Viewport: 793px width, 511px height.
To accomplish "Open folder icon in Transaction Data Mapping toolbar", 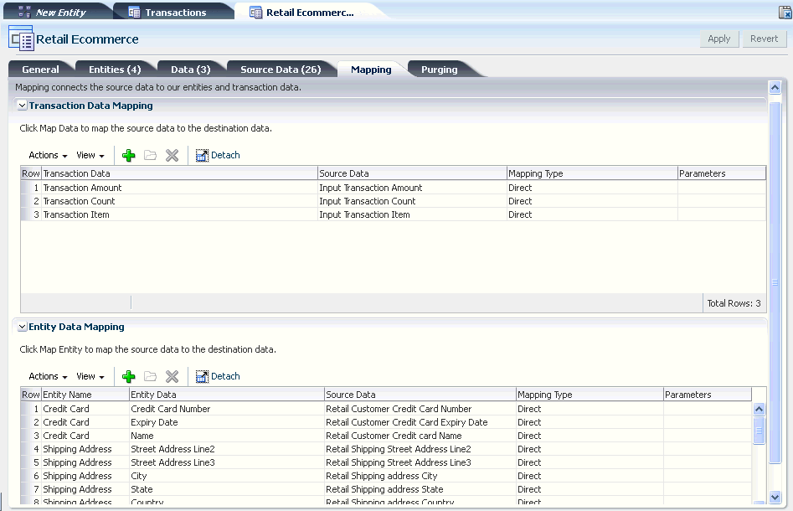I will click(x=150, y=155).
